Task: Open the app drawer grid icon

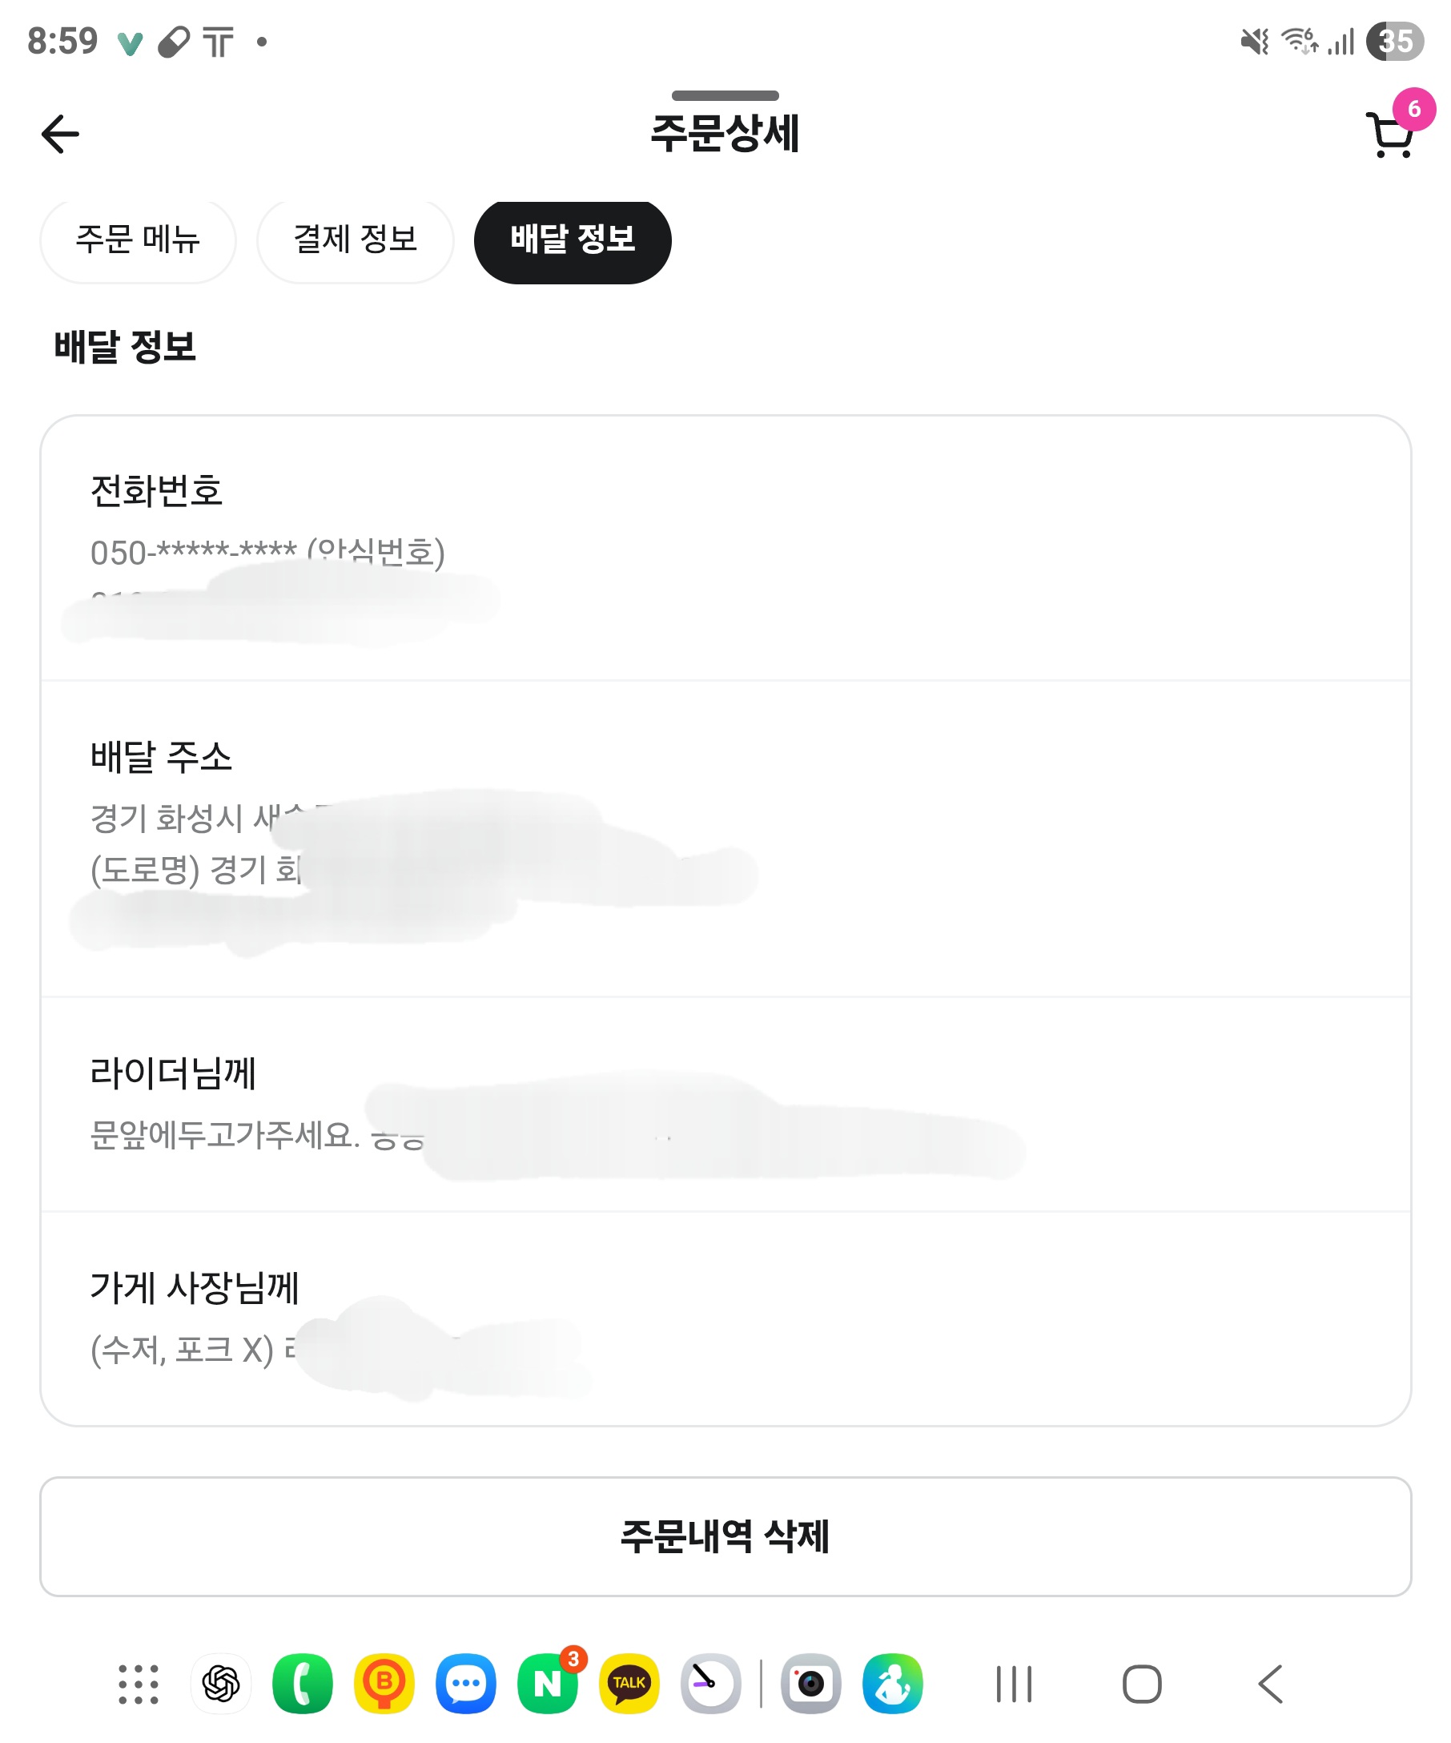Action: 138,1684
